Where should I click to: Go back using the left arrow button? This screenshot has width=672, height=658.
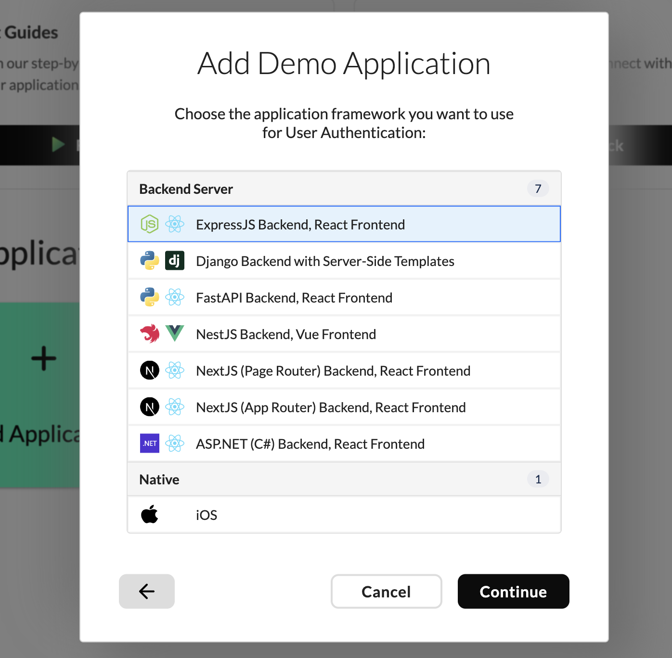point(147,591)
